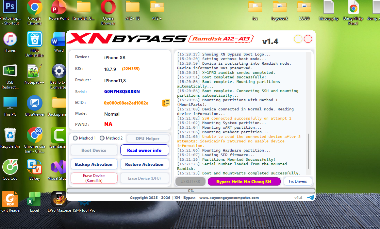This screenshot has width=380, height=229.
Task: Click the iPhone11,8 product value
Action: pyautogui.click(x=115, y=81)
